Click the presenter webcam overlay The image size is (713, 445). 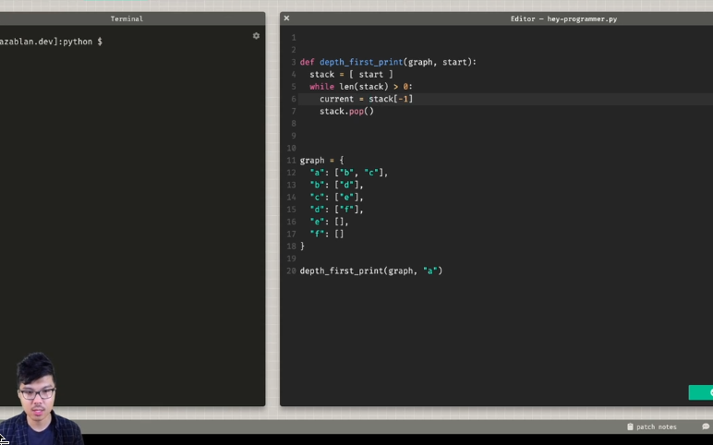40,398
